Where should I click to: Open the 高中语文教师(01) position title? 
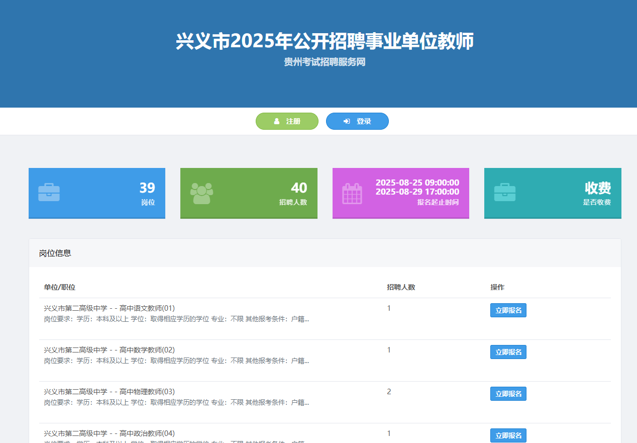click(109, 308)
